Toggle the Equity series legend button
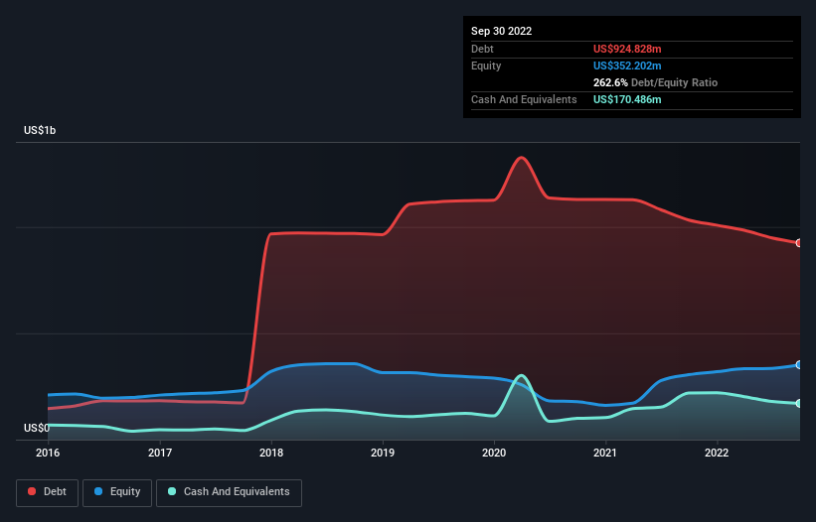816x522 pixels. [x=117, y=492]
